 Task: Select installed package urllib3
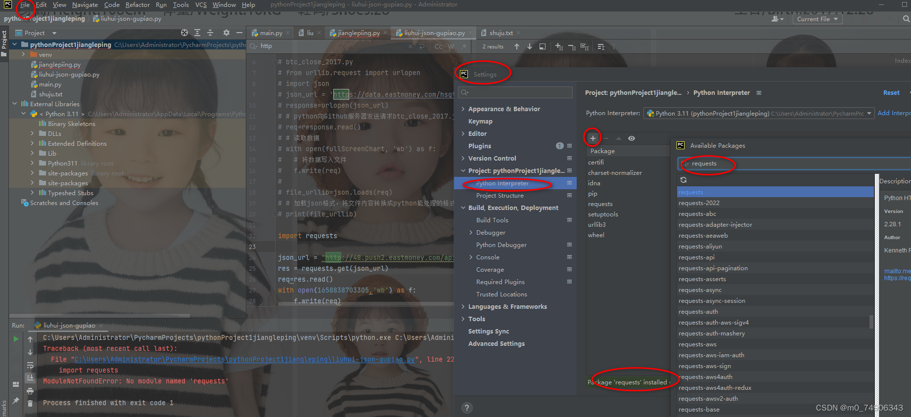pyautogui.click(x=597, y=224)
